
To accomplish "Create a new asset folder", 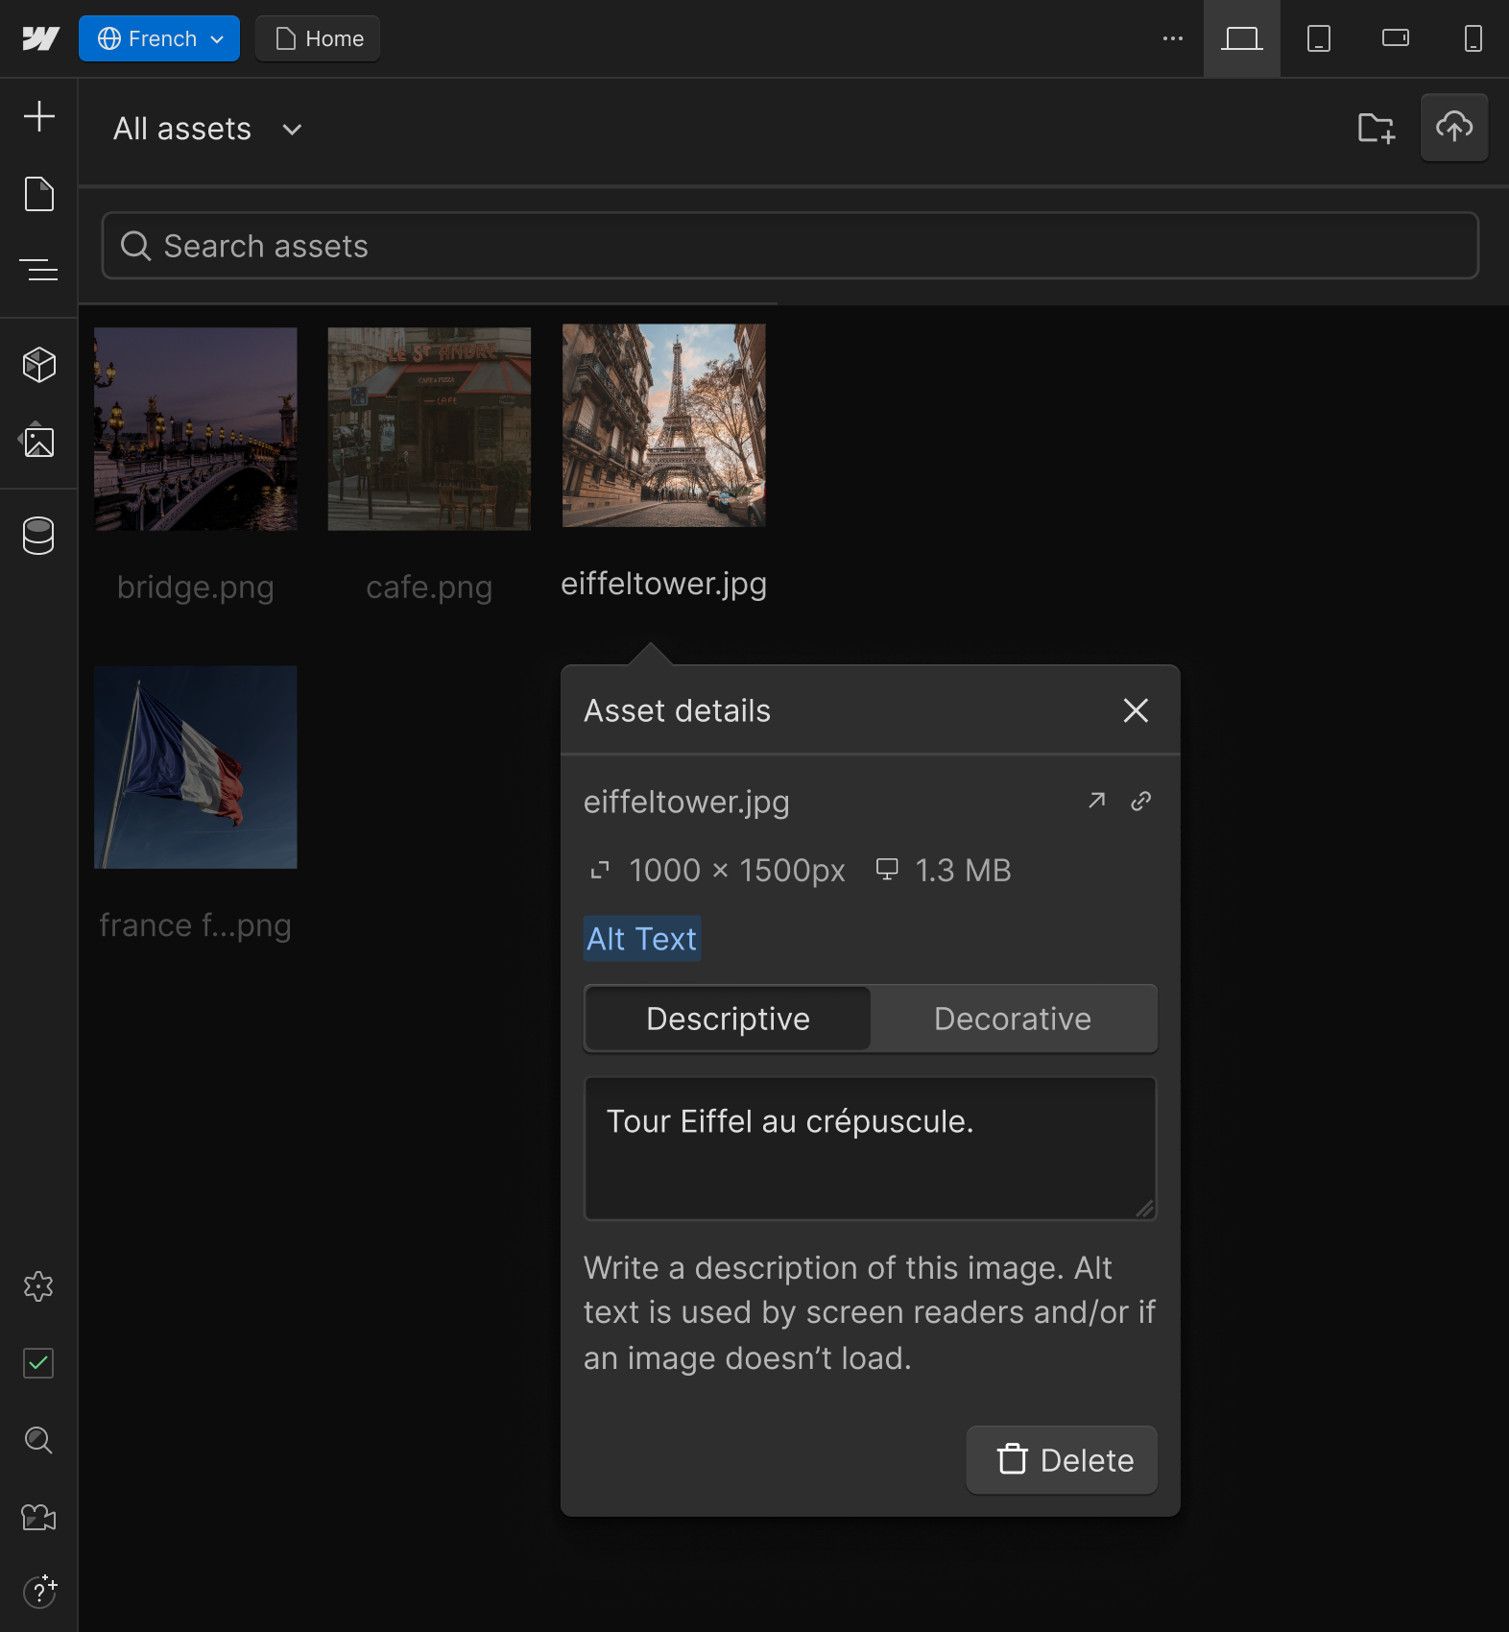I will 1376,128.
